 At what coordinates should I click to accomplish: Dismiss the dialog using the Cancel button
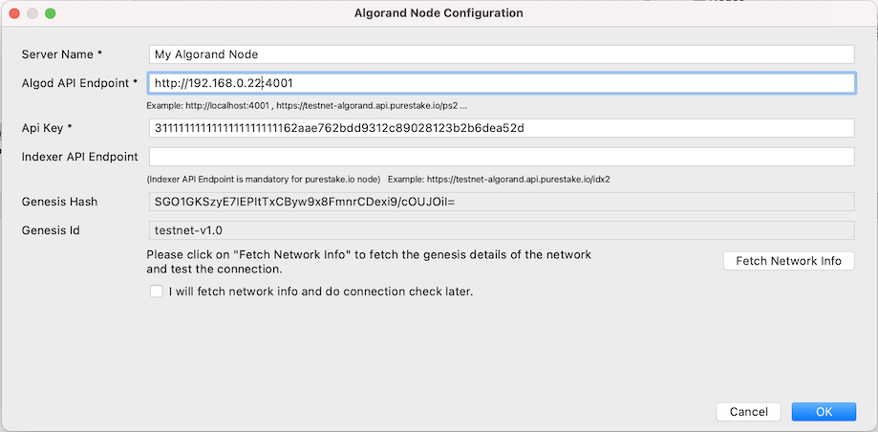748,411
